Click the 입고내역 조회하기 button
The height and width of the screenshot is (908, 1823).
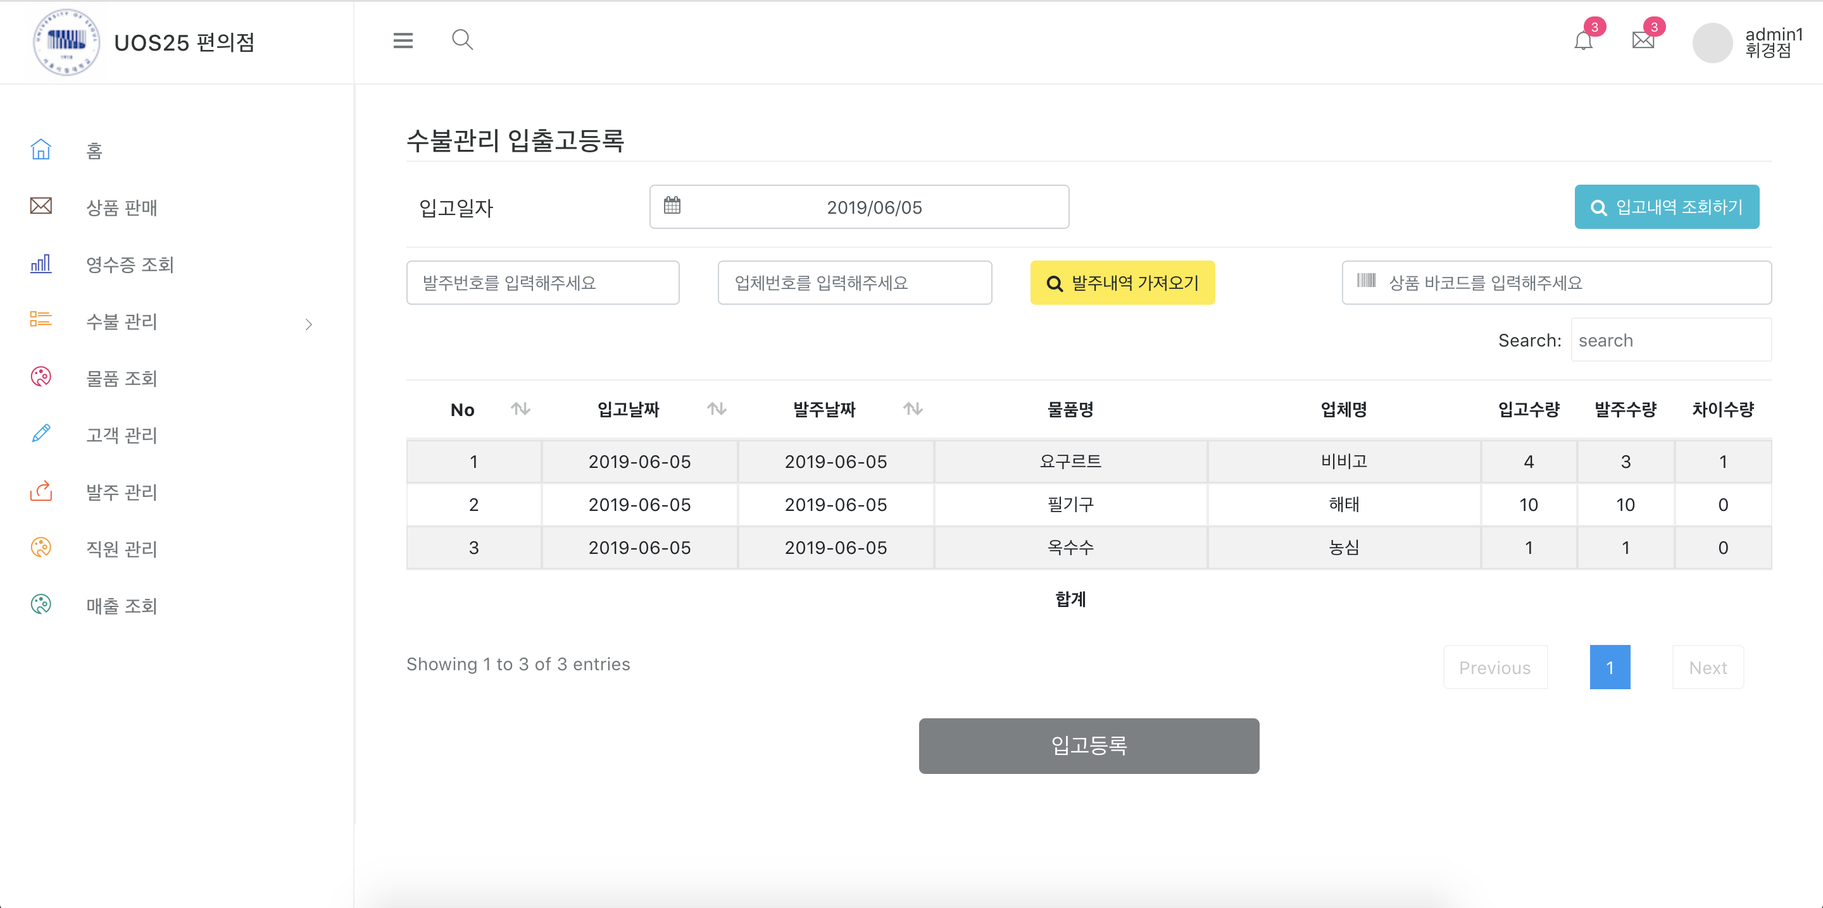click(1666, 207)
